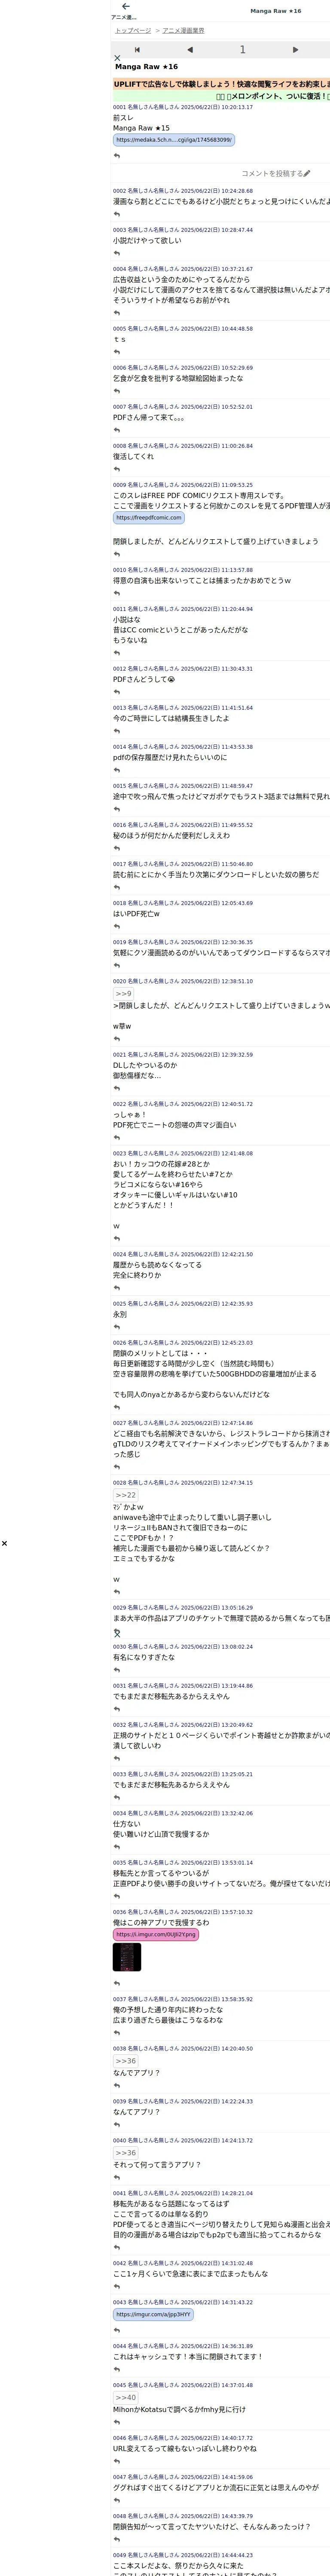330x2576 pixels.
Task: Reply to post 0003 via arrow icon
Action: click(x=116, y=253)
